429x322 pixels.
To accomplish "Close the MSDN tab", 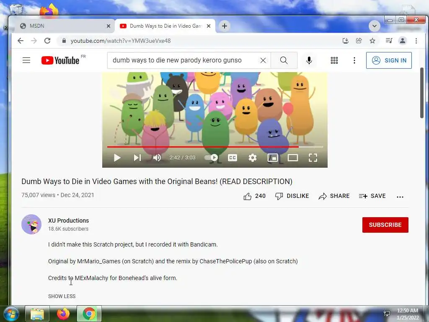I will [109, 26].
